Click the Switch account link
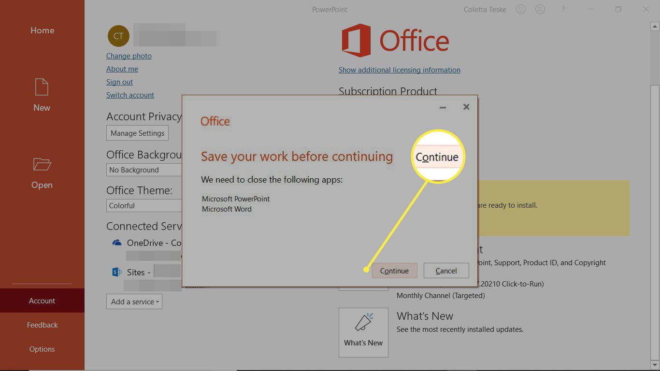This screenshot has width=660, height=371. click(x=130, y=95)
